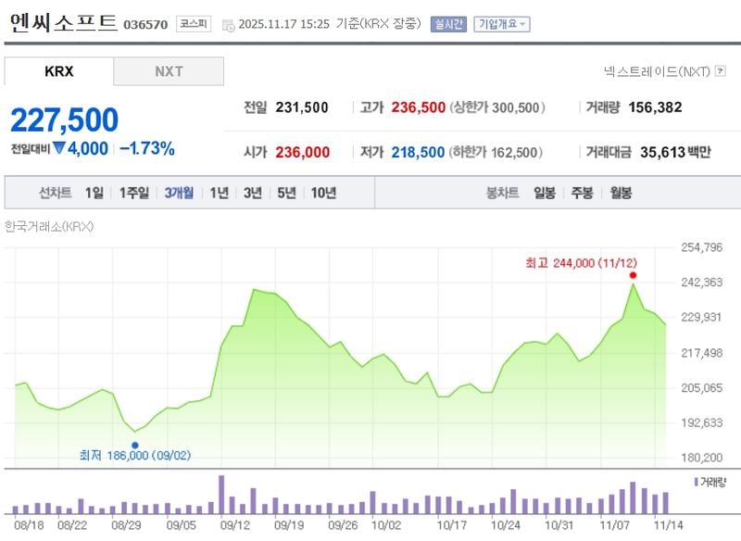Switch to the NXT exchange tab
Viewport: 741px width, 541px height.
click(169, 70)
